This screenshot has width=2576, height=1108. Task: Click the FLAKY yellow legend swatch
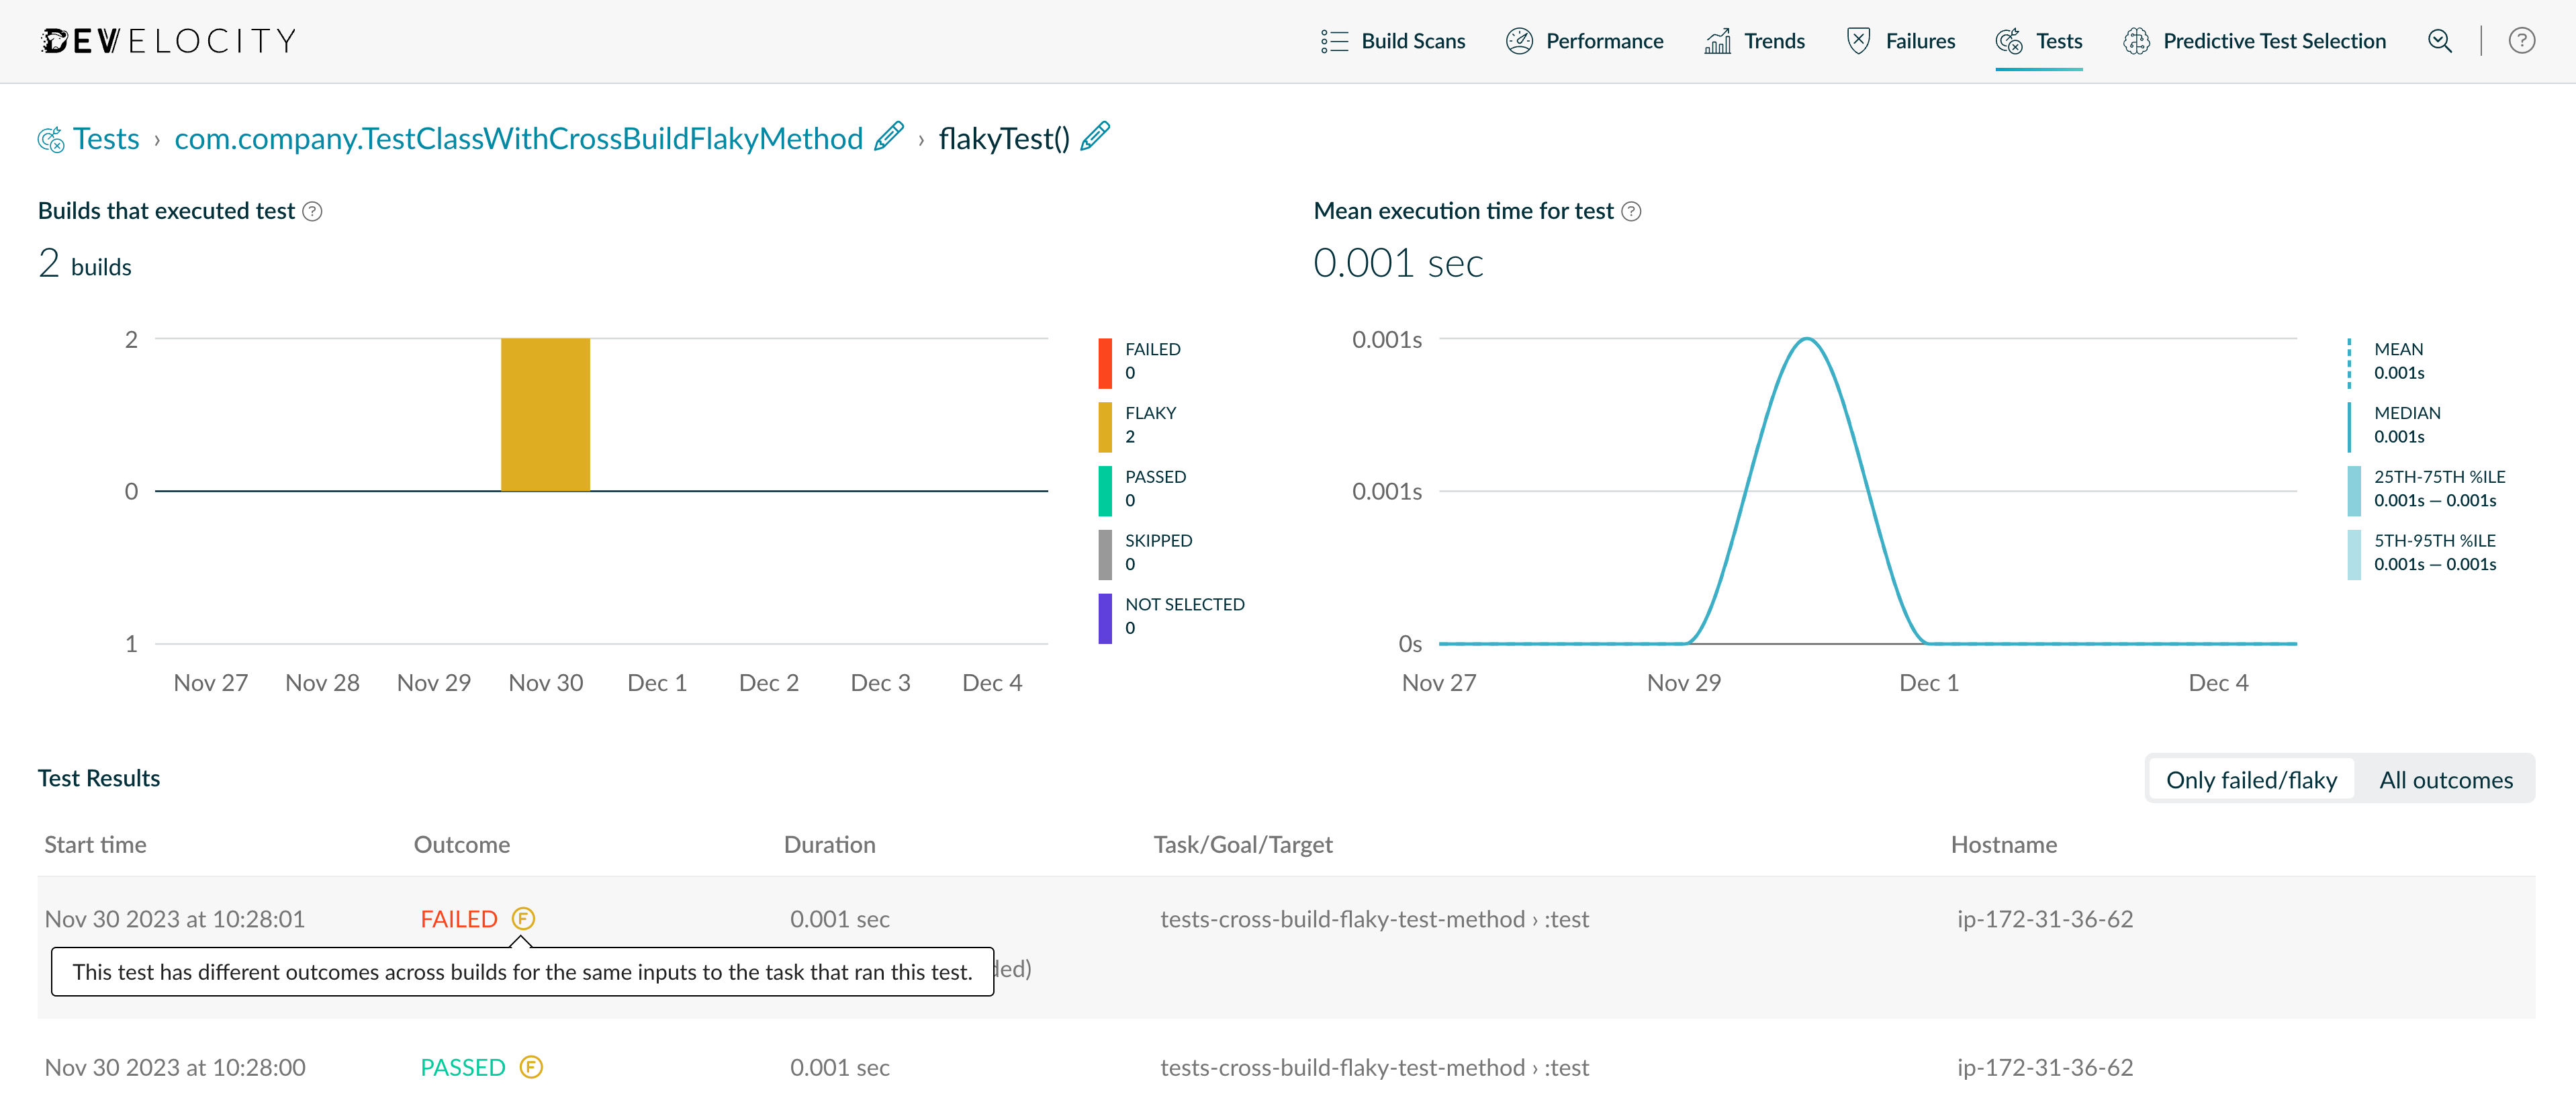click(1104, 427)
